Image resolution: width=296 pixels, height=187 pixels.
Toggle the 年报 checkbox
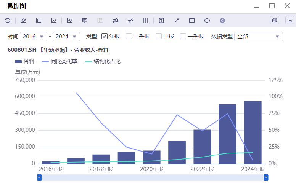[x=105, y=36]
